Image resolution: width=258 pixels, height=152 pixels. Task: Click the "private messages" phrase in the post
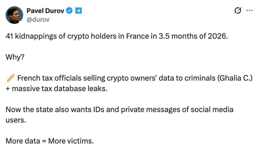pyautogui.click(x=168, y=110)
